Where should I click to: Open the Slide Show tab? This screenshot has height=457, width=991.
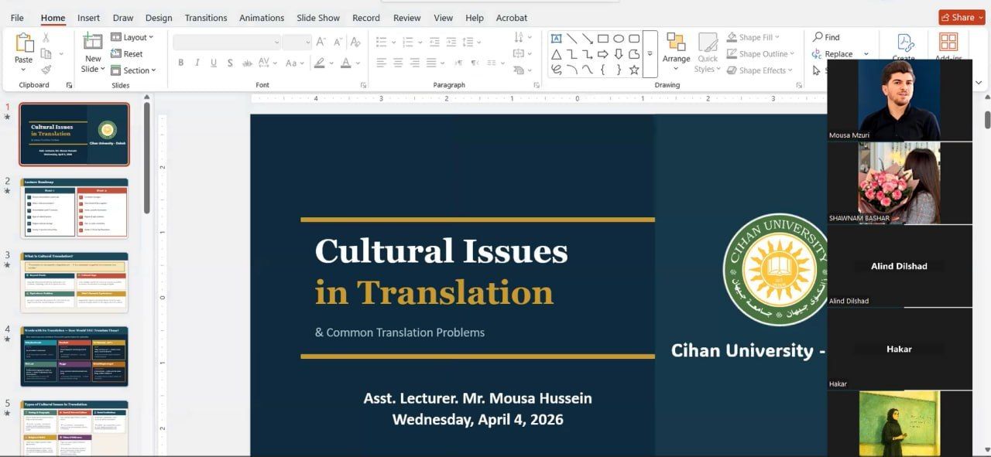point(318,18)
